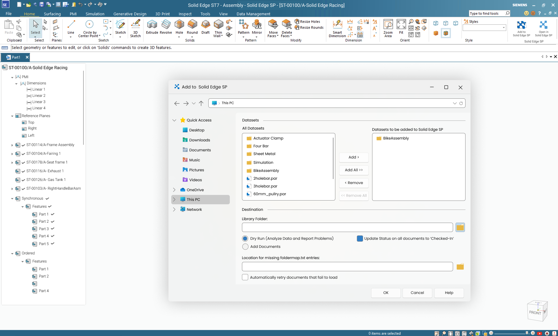Image resolution: width=558 pixels, height=336 pixels.
Task: Click the Type to find tools box
Action: 489,13
